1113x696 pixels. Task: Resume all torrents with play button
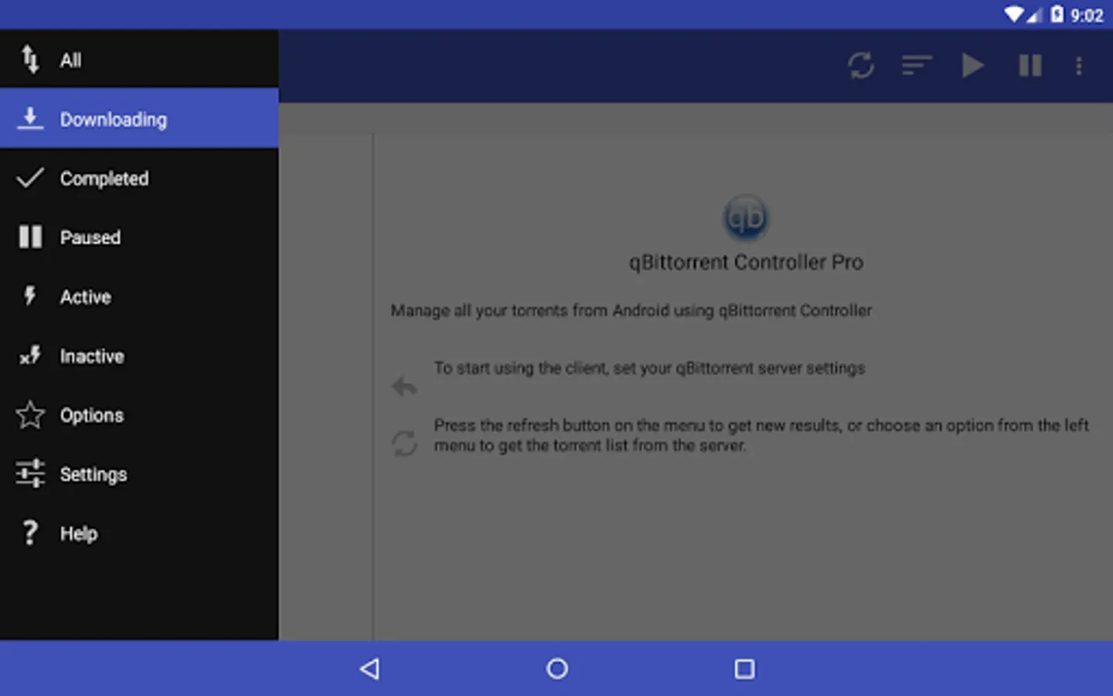[x=972, y=66]
